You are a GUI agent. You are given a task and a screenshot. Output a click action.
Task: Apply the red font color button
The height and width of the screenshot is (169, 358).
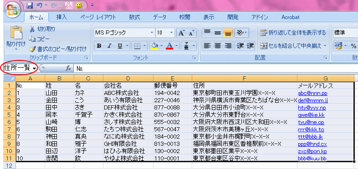169,46
